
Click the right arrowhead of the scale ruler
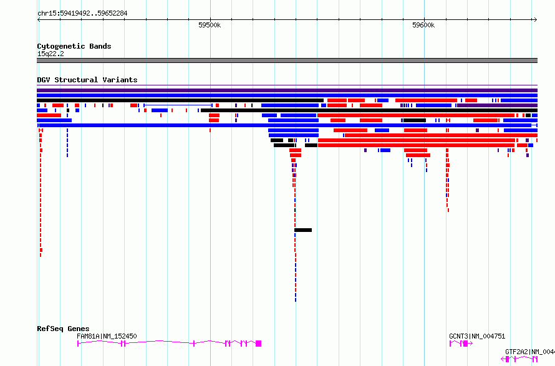536,20
